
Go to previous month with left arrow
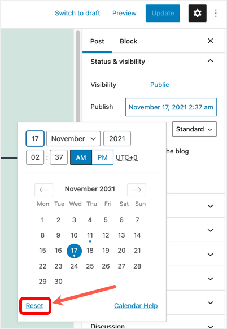[x=43, y=190]
